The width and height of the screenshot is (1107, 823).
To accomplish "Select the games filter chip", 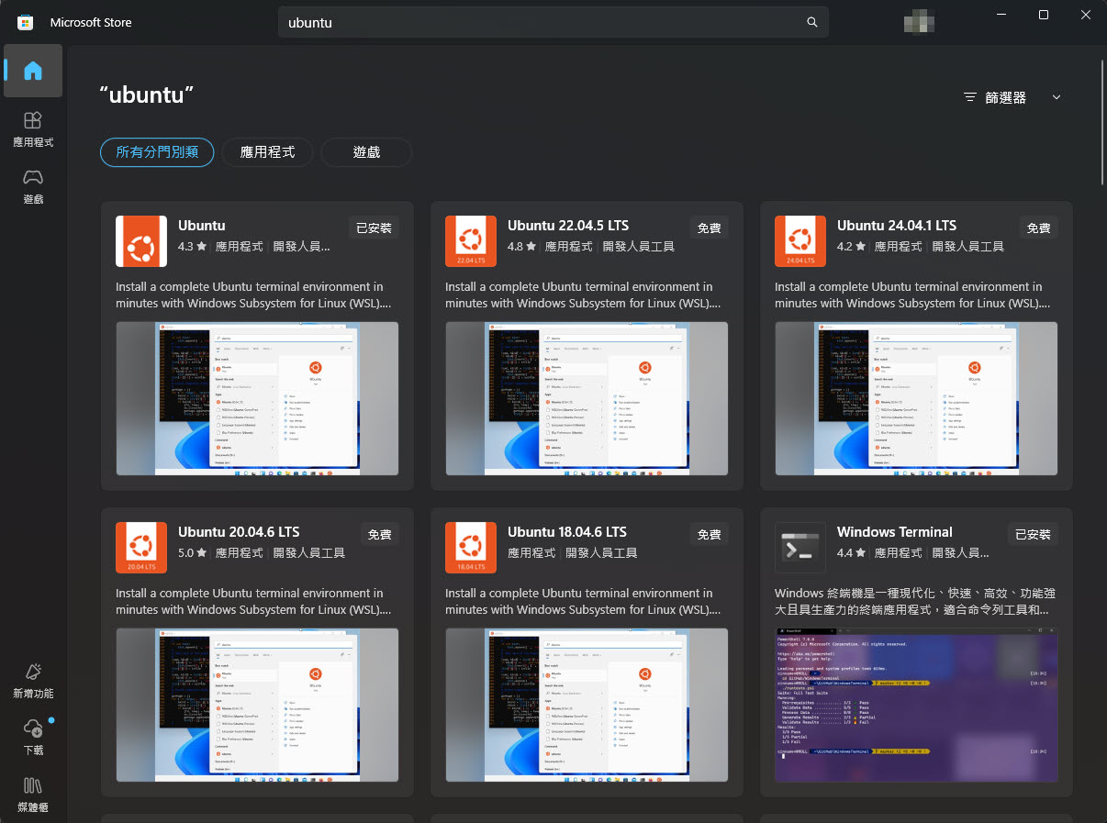I will pos(366,152).
